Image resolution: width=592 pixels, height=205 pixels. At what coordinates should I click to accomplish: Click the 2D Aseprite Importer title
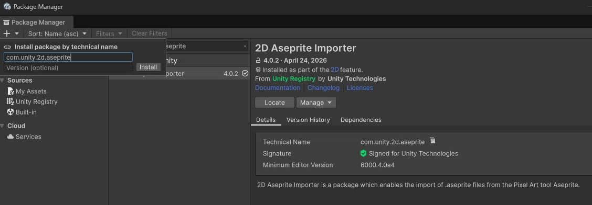click(305, 48)
